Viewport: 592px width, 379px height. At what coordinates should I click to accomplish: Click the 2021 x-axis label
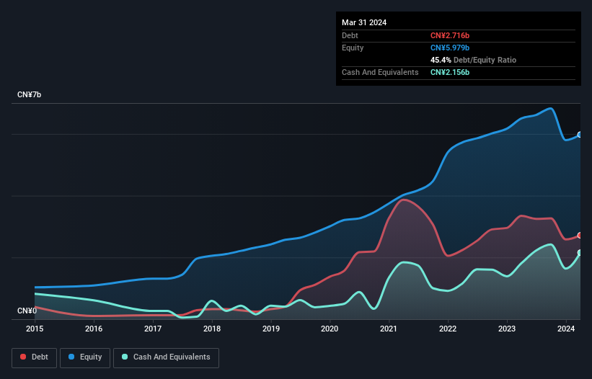coord(389,329)
